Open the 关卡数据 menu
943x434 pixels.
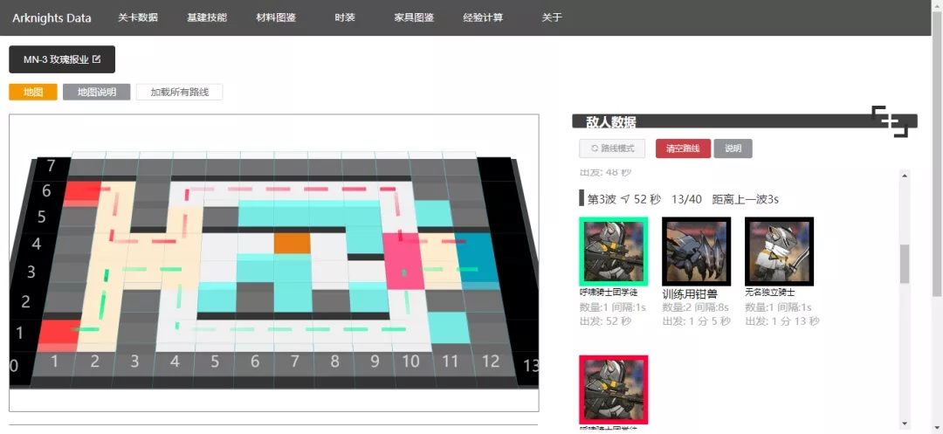point(138,17)
